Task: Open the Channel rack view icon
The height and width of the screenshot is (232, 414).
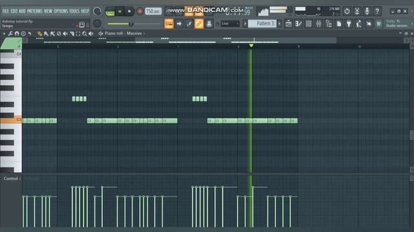Action: point(309,24)
